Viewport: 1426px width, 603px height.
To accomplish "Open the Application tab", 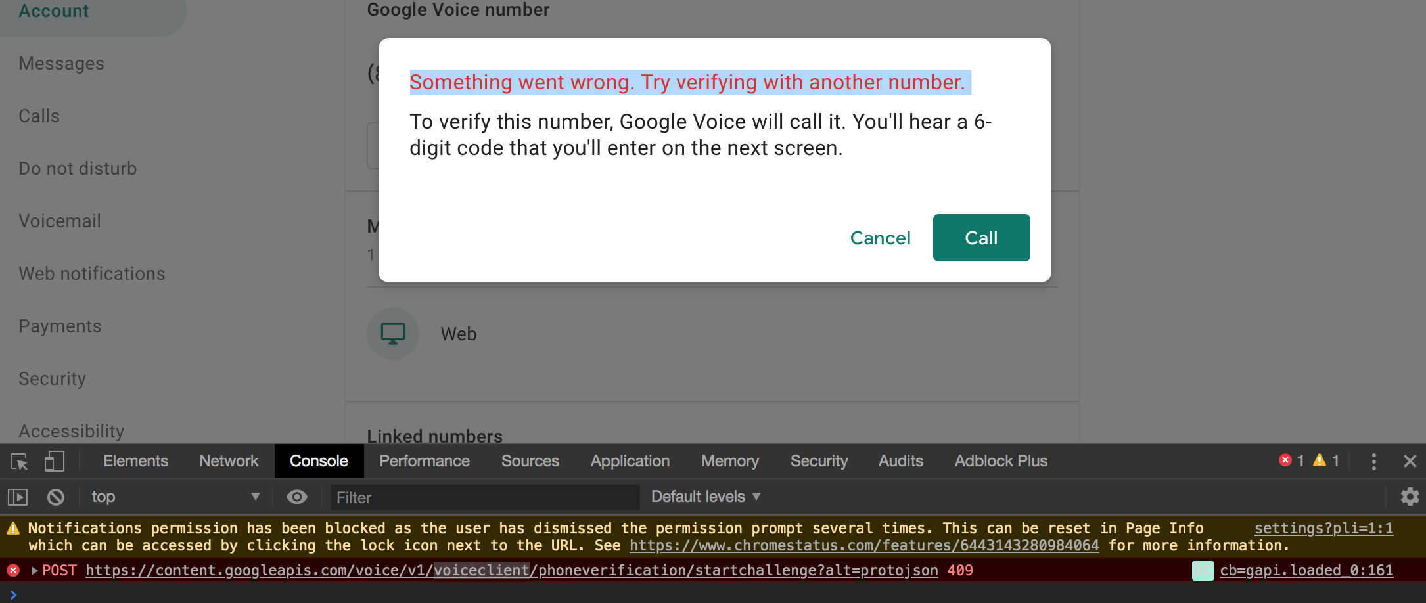I will pos(630,461).
